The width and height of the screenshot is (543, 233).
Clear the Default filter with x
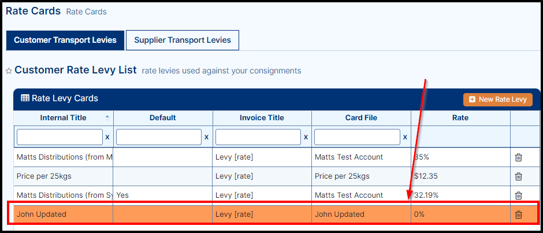[x=206, y=138]
